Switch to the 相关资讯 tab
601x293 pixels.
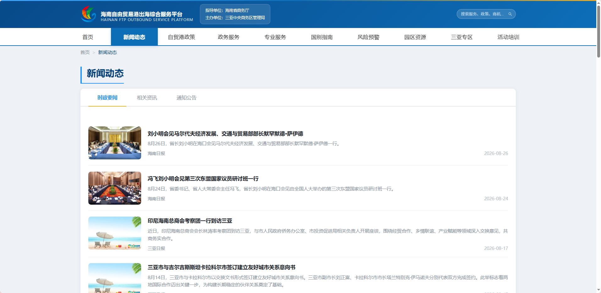147,98
